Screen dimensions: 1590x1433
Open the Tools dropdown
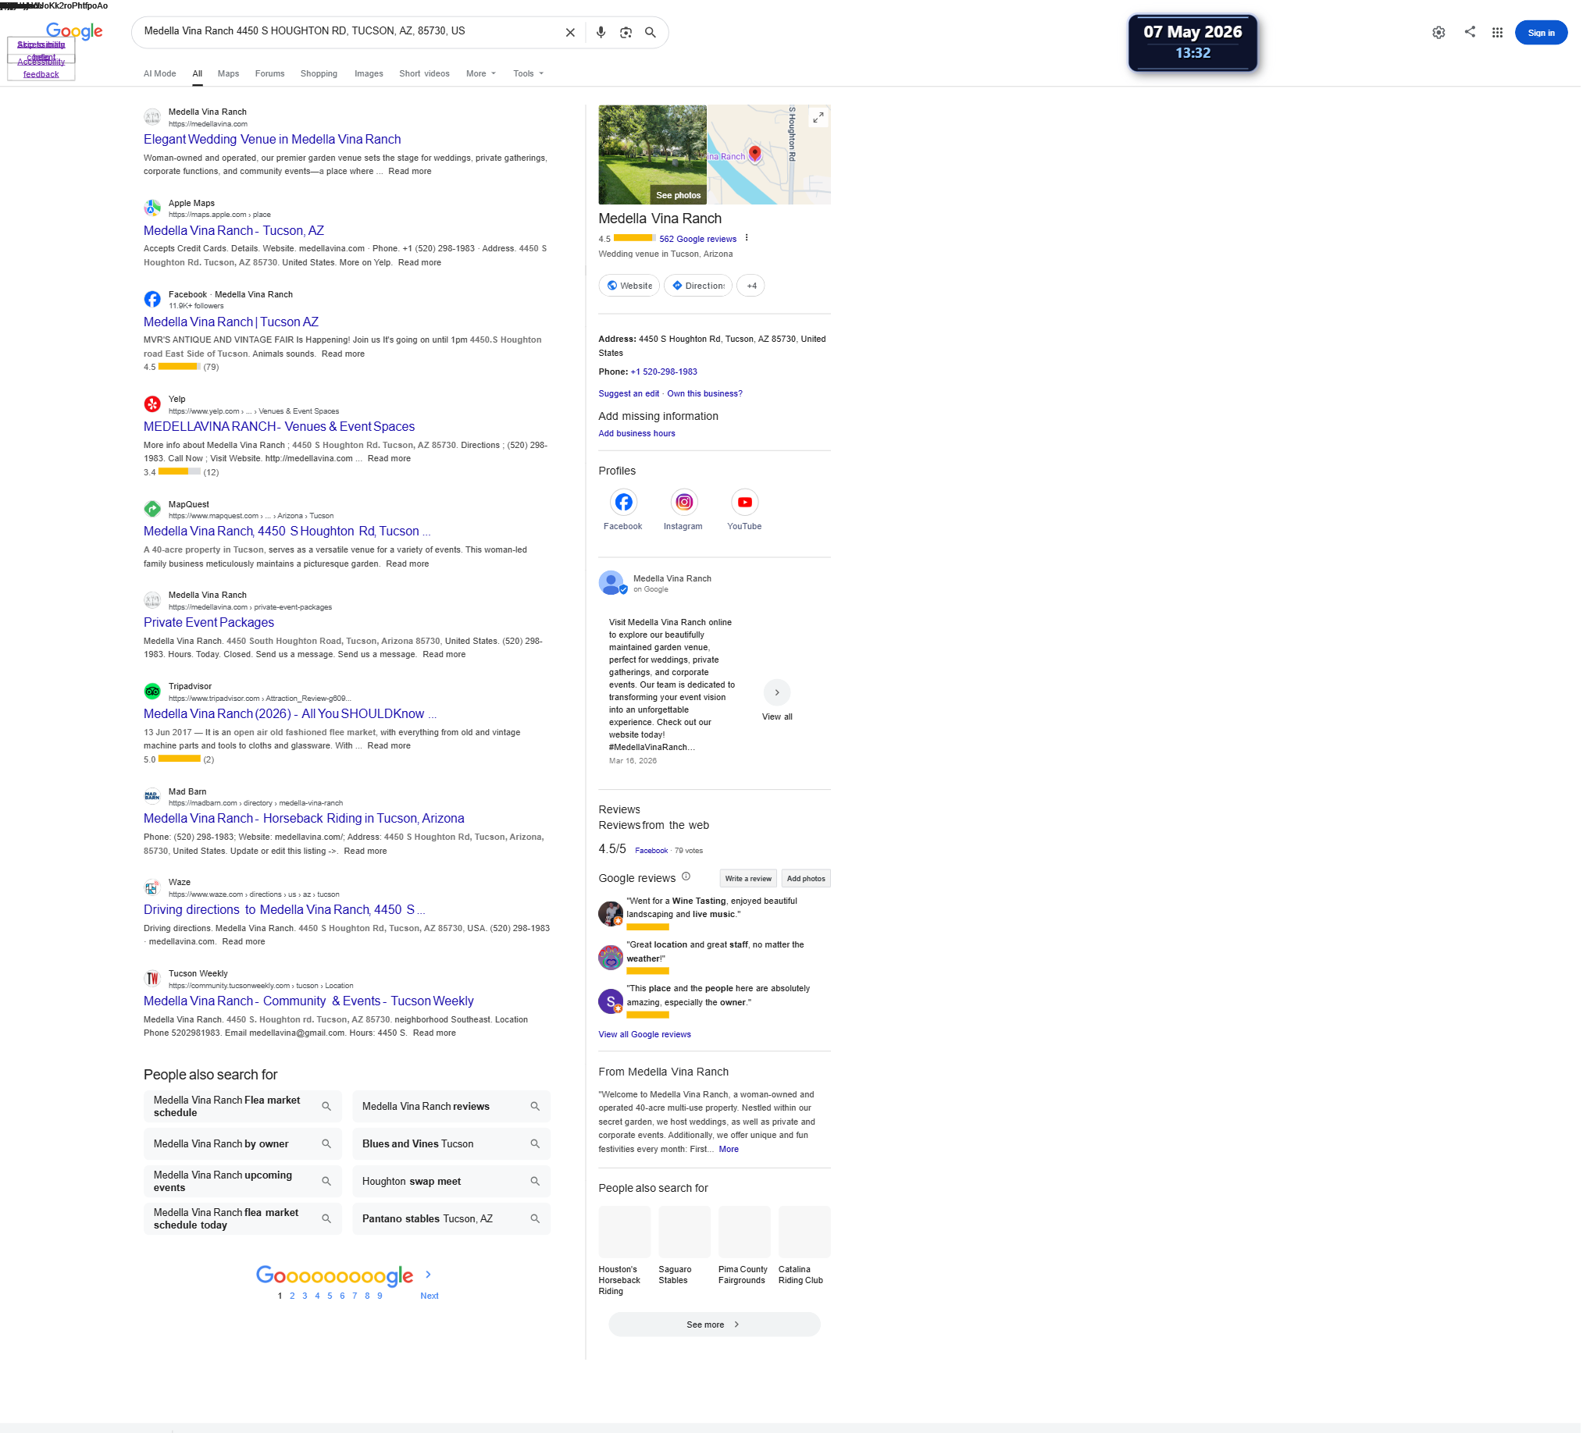tap(528, 73)
